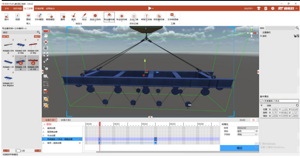Click the 图片 image import icon
Image resolution: width=300 pixels, height=158 pixels.
(x=6, y=17)
